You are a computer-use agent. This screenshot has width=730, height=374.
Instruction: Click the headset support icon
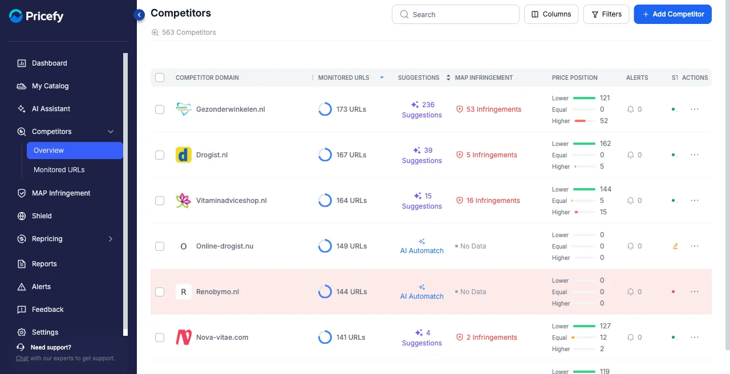(x=21, y=347)
